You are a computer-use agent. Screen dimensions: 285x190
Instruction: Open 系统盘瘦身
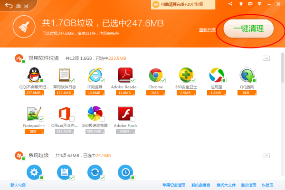tap(200, 185)
